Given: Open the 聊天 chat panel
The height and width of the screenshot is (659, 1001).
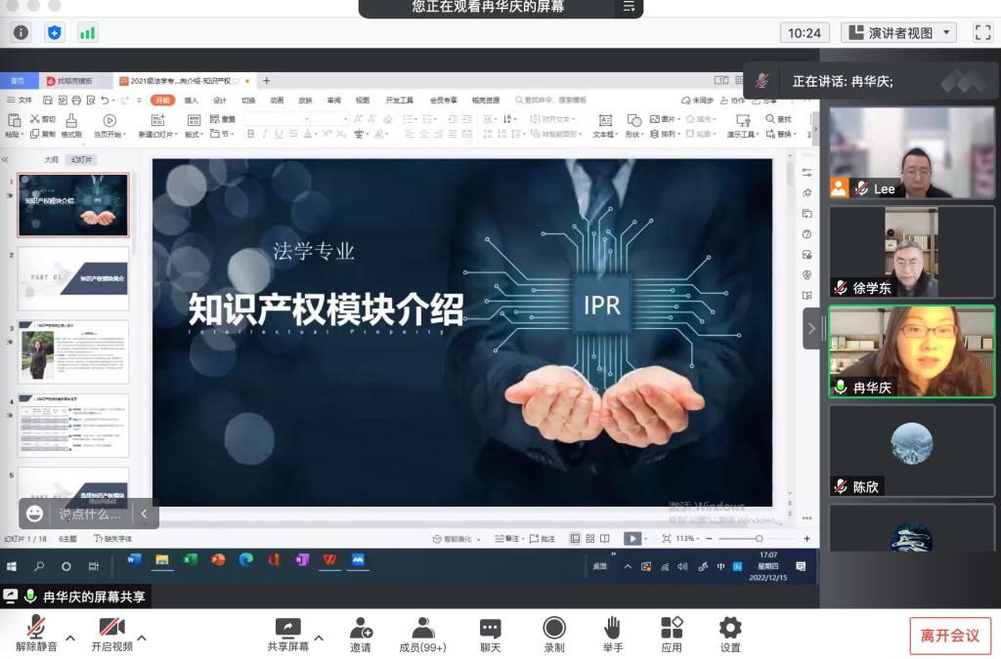Looking at the screenshot, I should [490, 628].
